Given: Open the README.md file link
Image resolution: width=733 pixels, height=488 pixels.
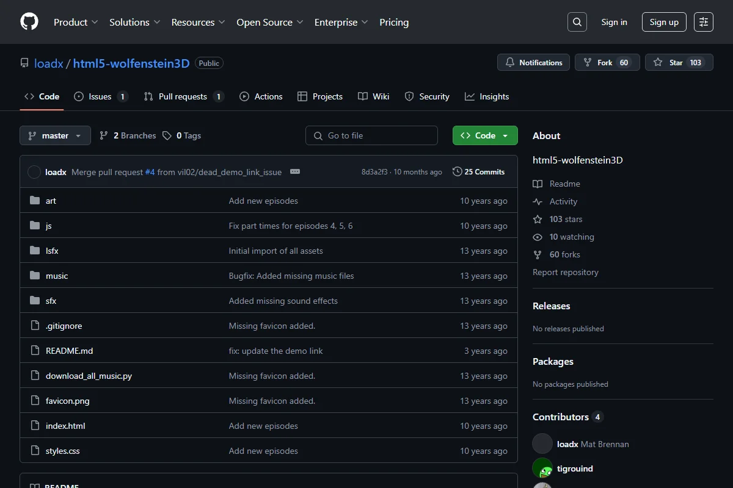Looking at the screenshot, I should (x=69, y=351).
